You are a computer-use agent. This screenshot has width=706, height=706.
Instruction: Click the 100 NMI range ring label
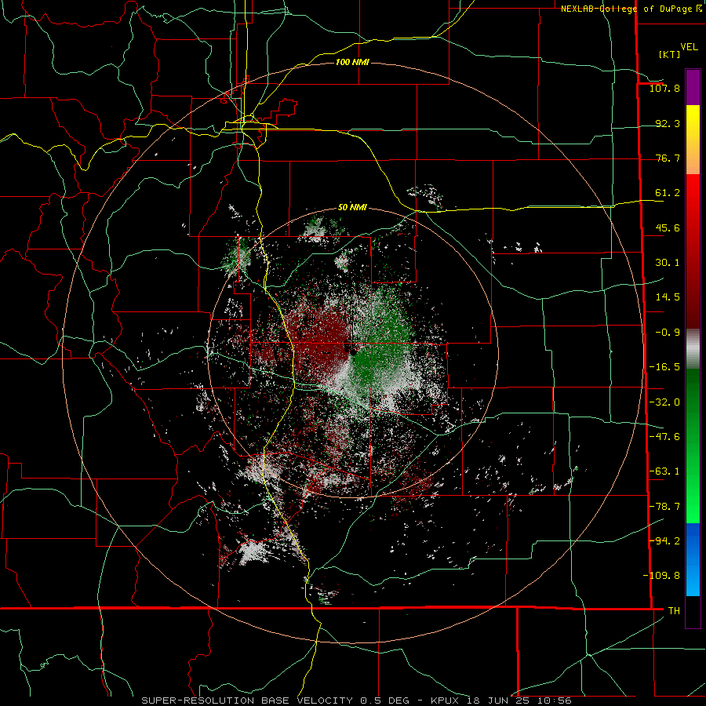click(x=352, y=62)
